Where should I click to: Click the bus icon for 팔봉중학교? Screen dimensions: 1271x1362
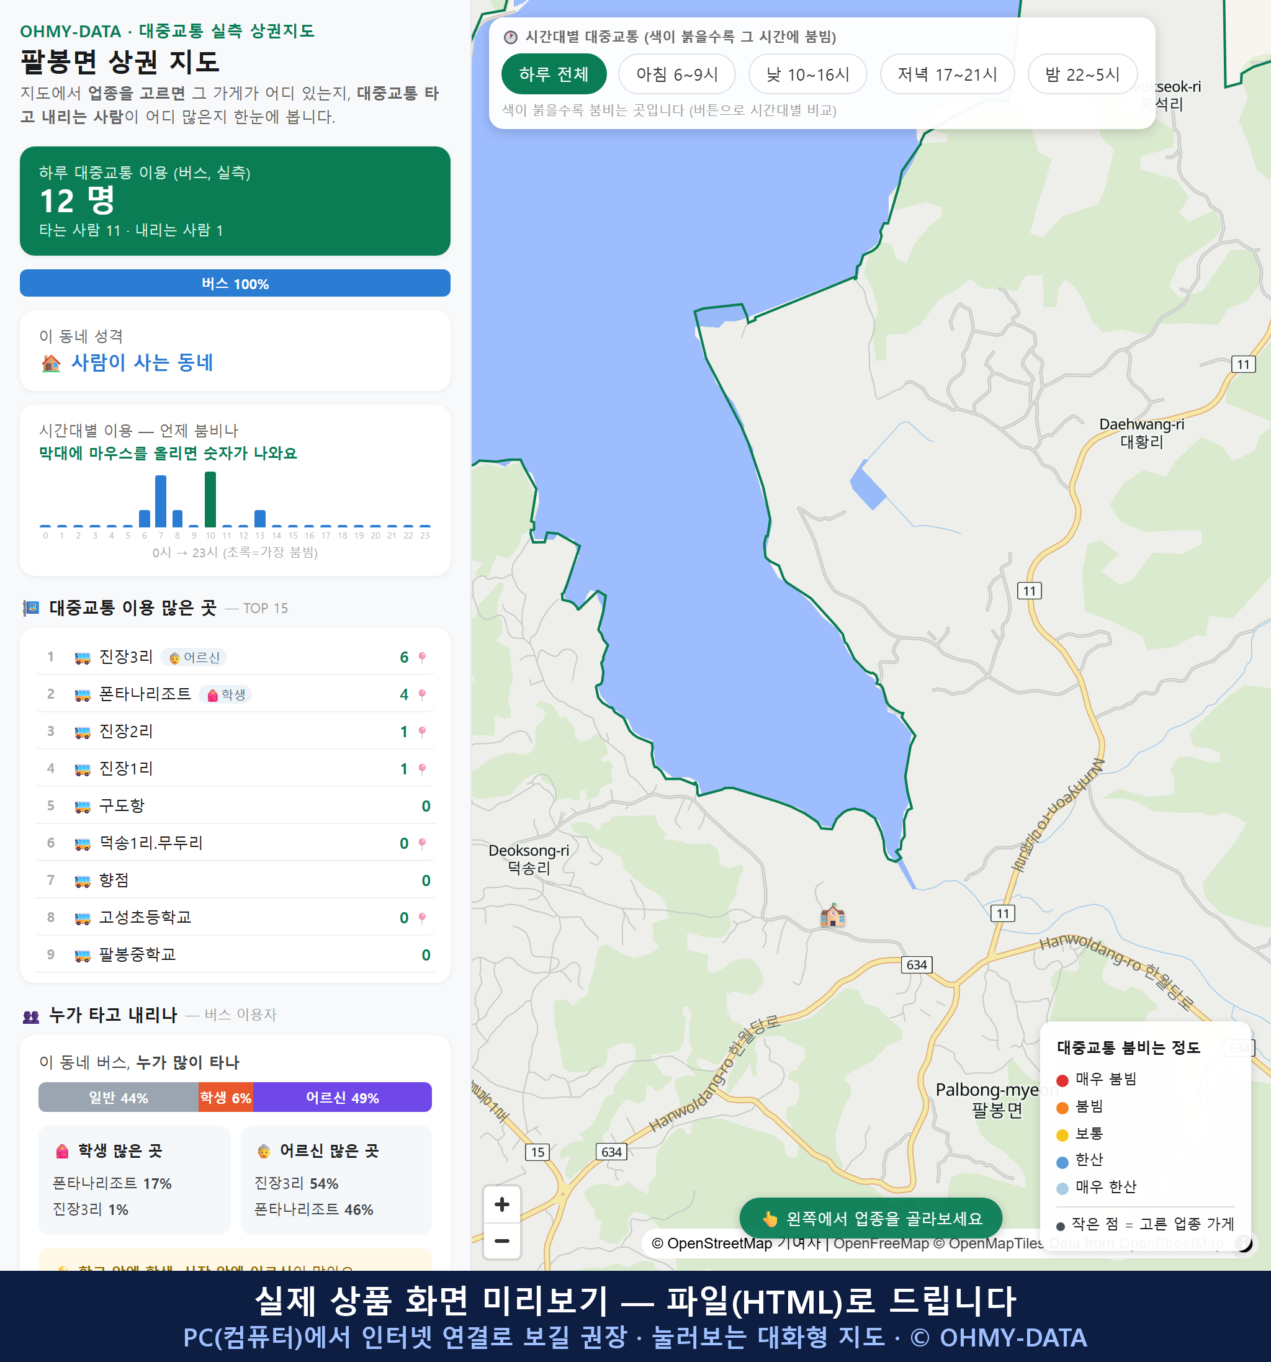click(x=82, y=956)
